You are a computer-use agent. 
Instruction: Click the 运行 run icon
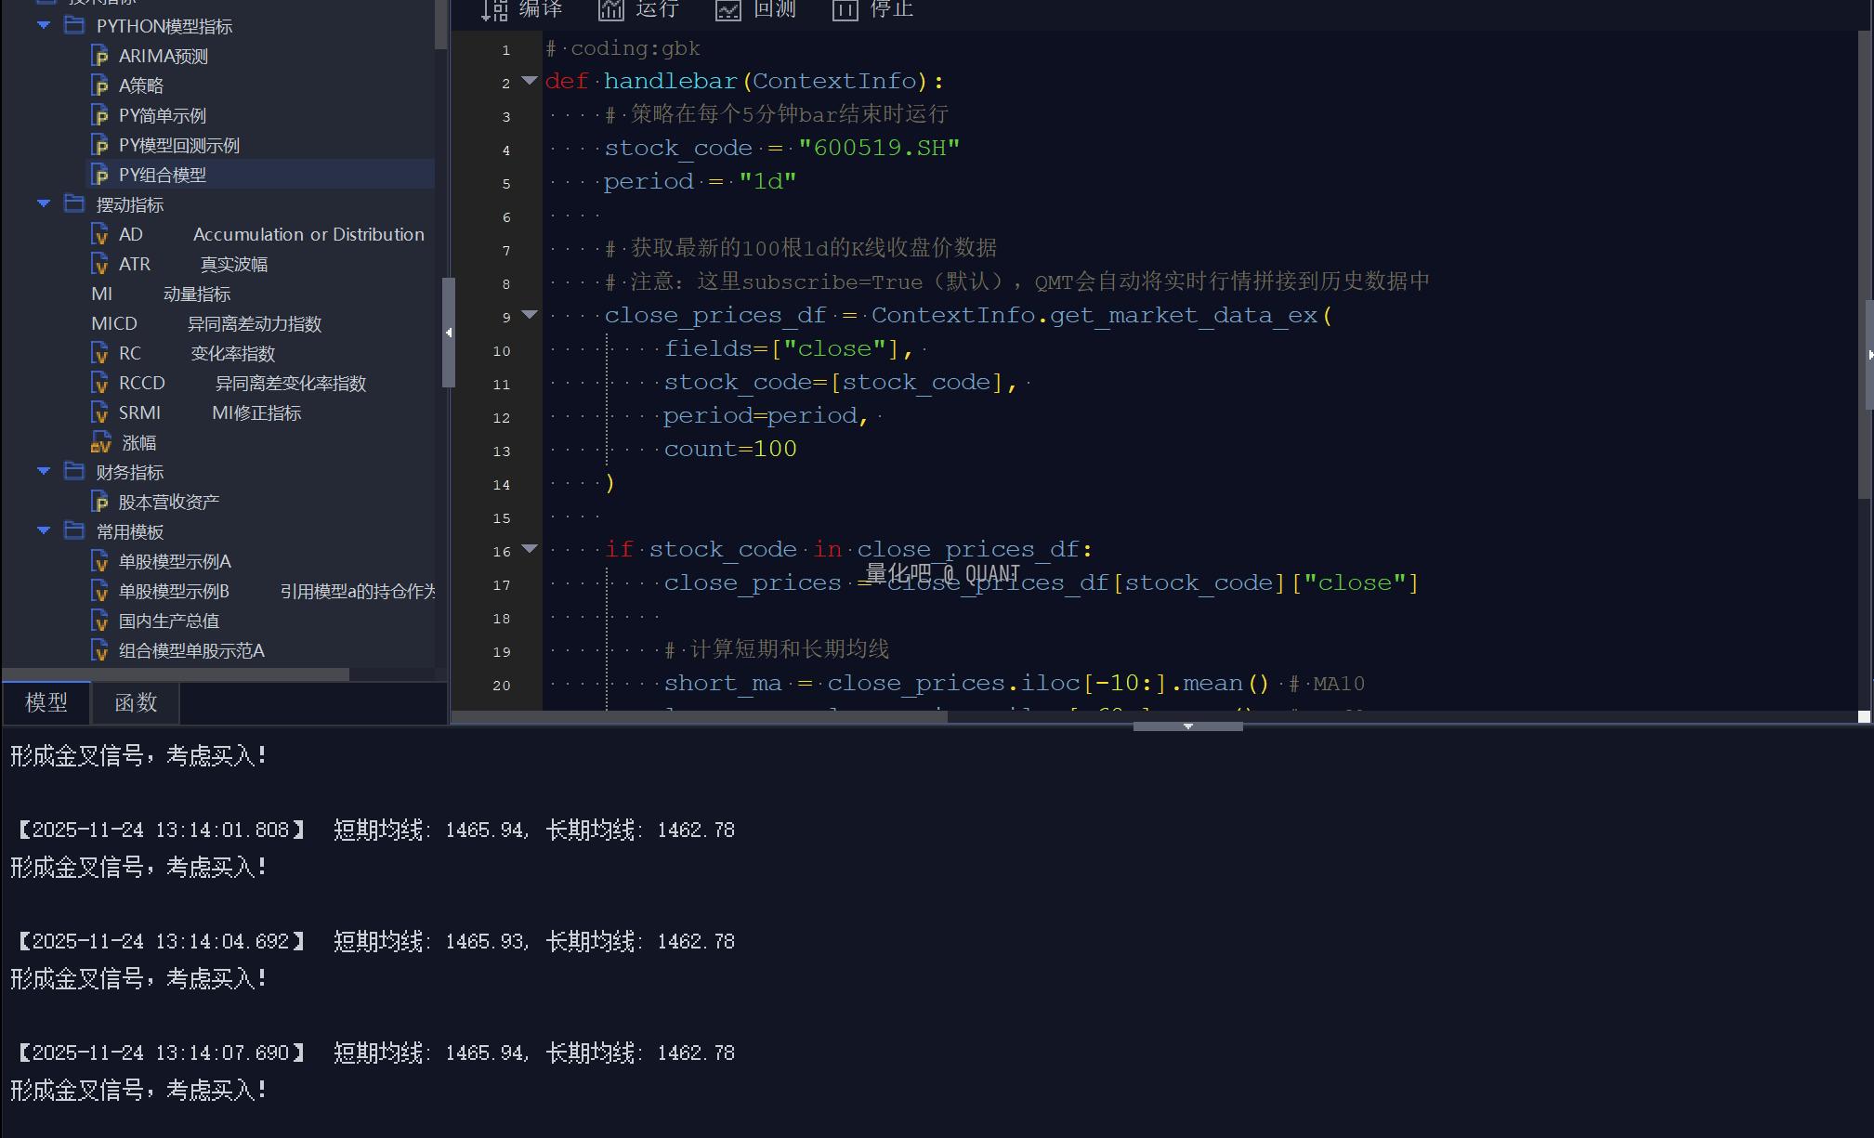[x=611, y=10]
